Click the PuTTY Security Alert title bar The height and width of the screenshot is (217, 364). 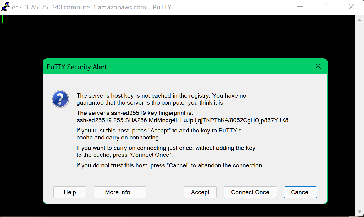(x=178, y=67)
